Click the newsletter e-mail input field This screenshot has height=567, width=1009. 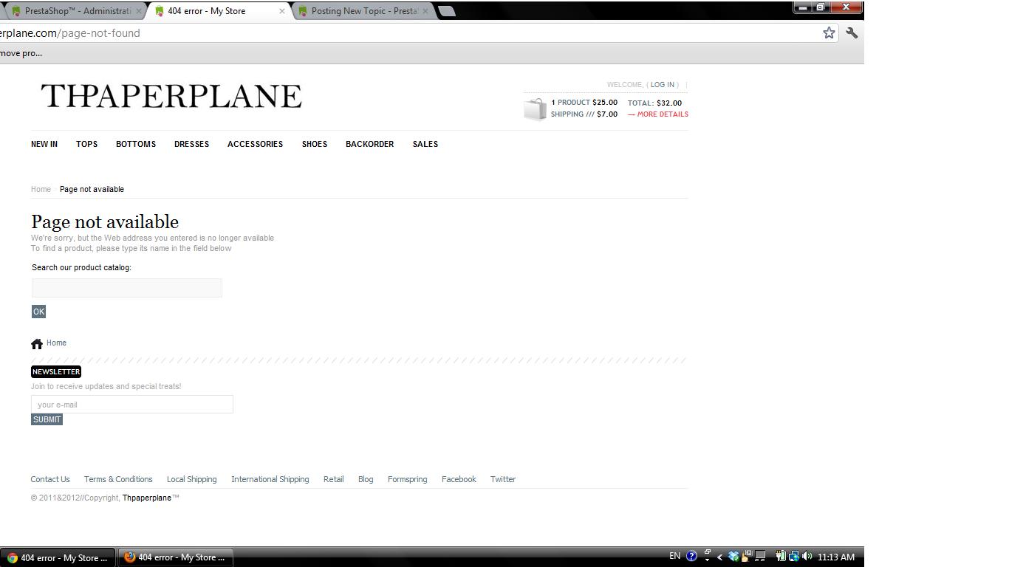coord(132,404)
